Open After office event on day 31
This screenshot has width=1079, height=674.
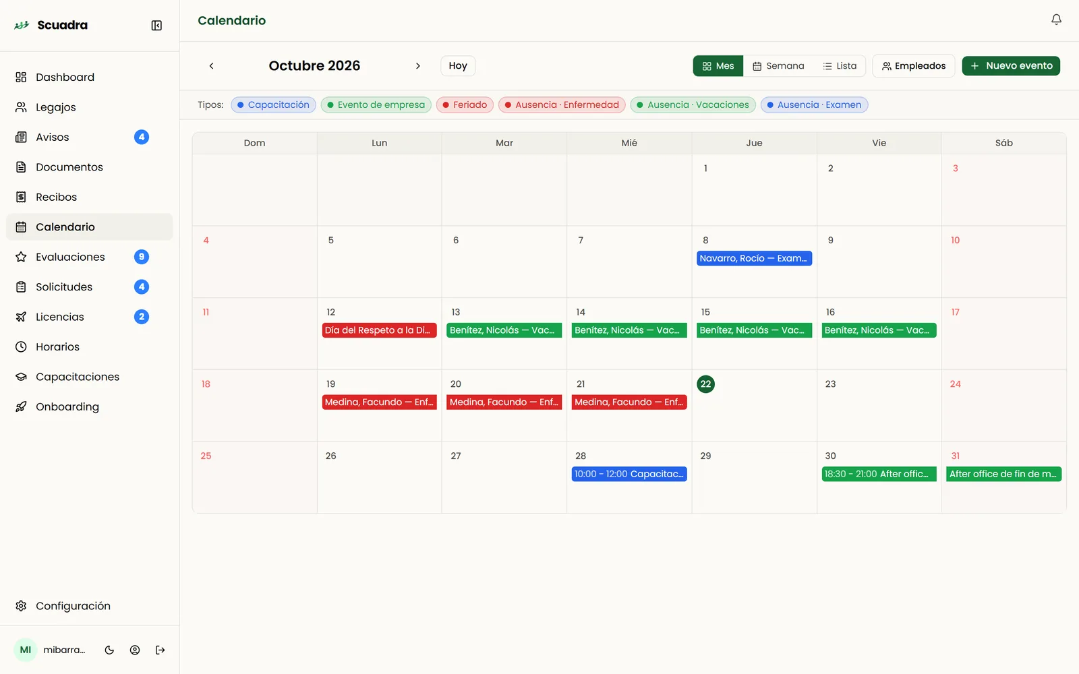[x=1003, y=474]
